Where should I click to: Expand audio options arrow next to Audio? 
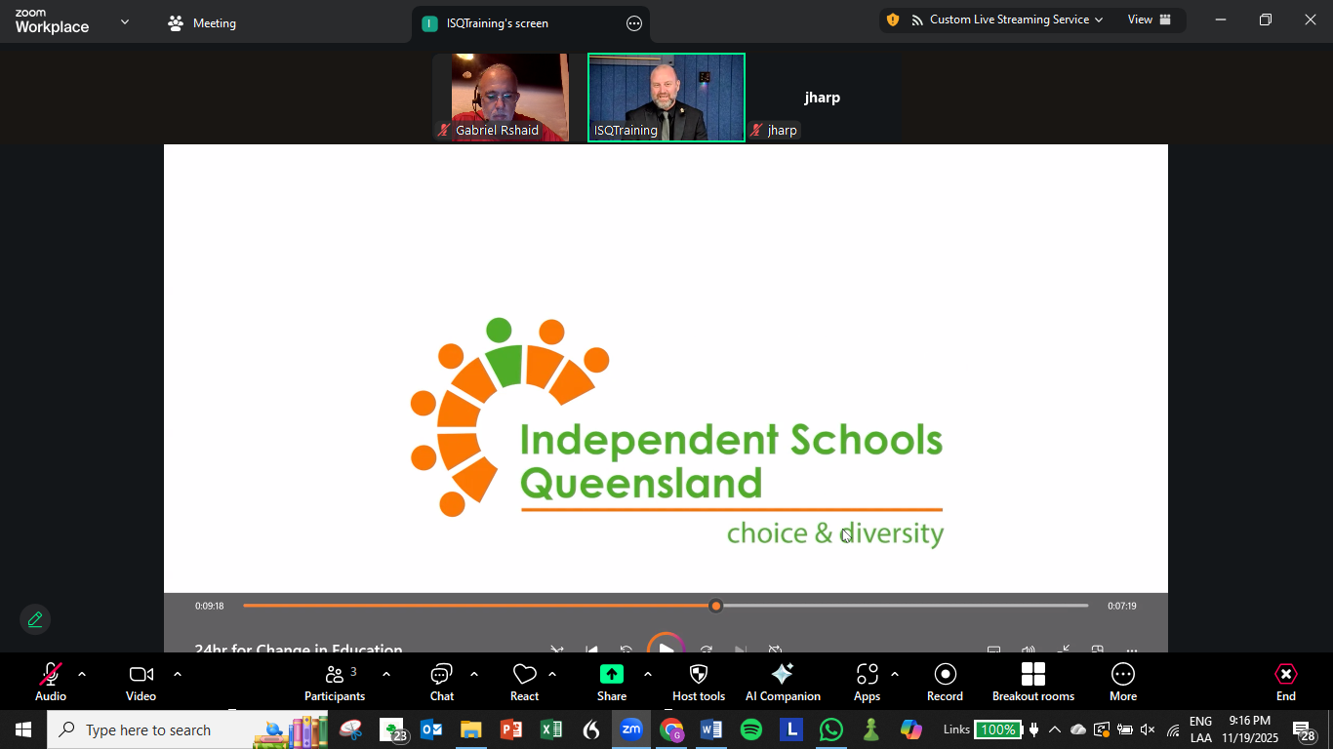[x=82, y=674]
